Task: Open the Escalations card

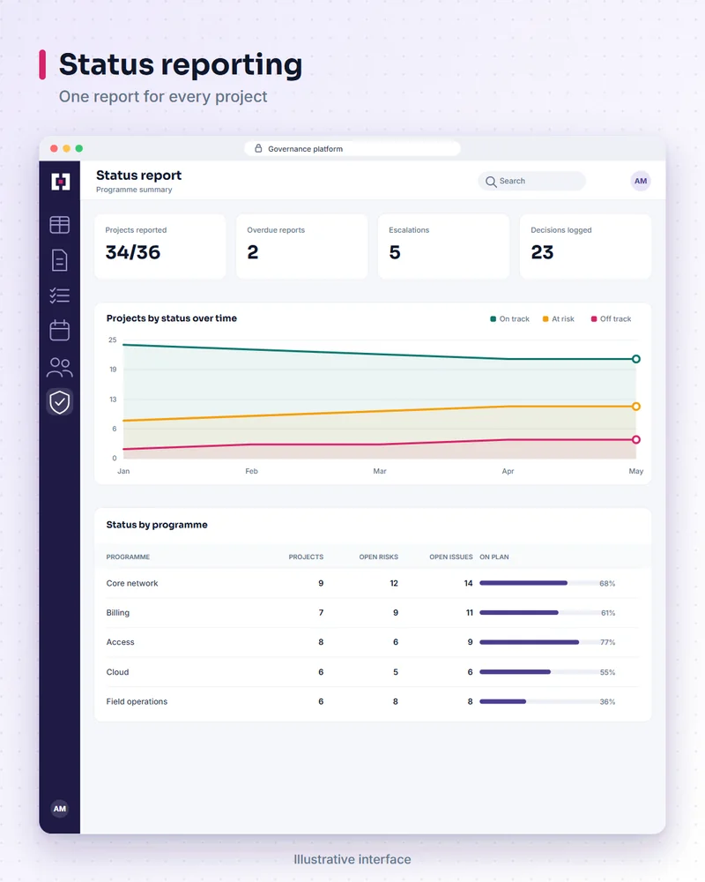Action: click(x=443, y=246)
